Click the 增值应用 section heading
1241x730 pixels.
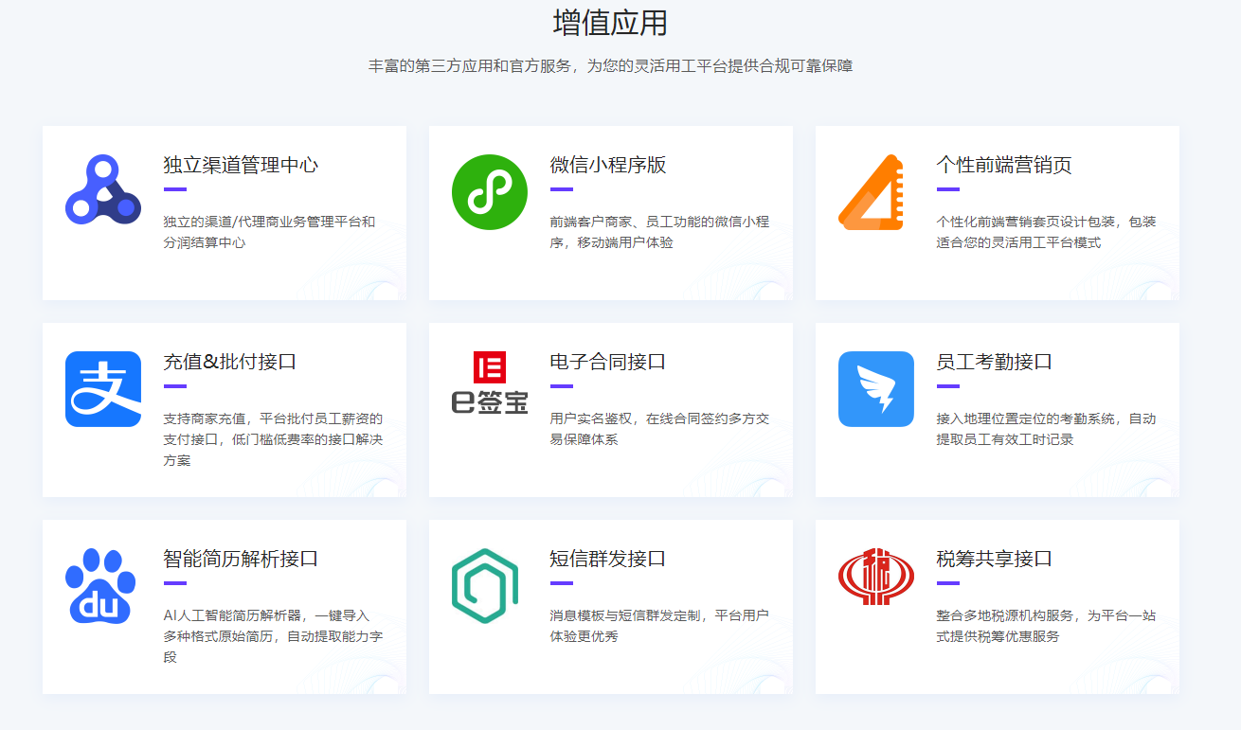(610, 23)
